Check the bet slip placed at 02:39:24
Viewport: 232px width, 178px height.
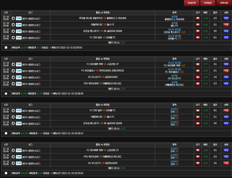[x=6, y=48]
